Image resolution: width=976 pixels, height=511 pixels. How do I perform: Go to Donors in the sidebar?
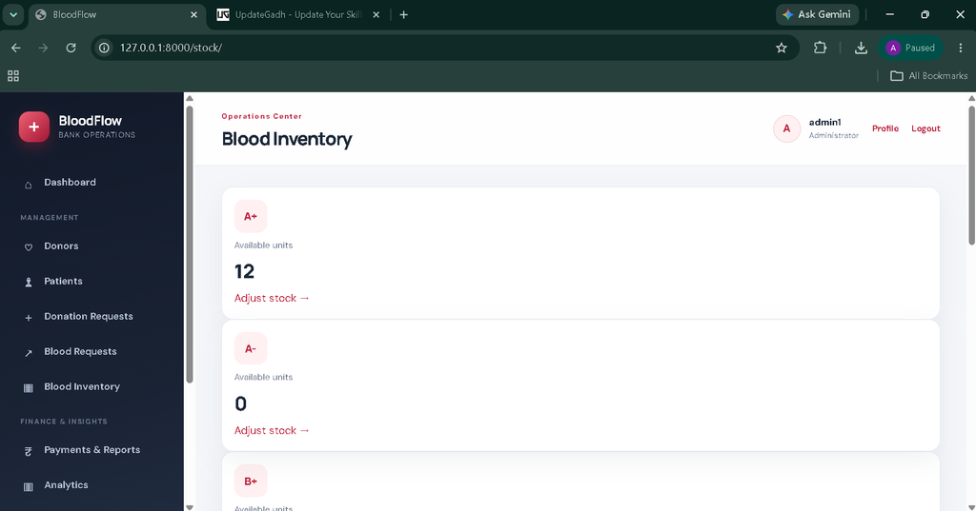pos(61,246)
